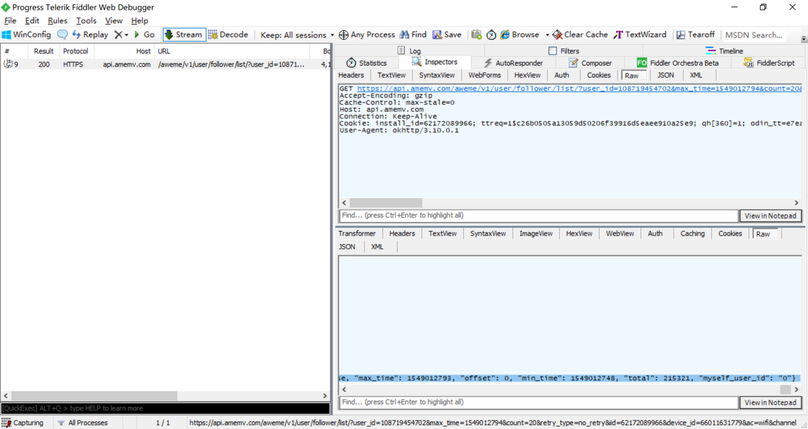
Task: Open the Rules menu
Action: [57, 21]
